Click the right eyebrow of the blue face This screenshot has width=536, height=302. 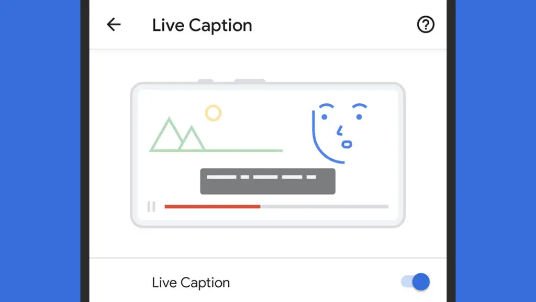[x=360, y=106]
